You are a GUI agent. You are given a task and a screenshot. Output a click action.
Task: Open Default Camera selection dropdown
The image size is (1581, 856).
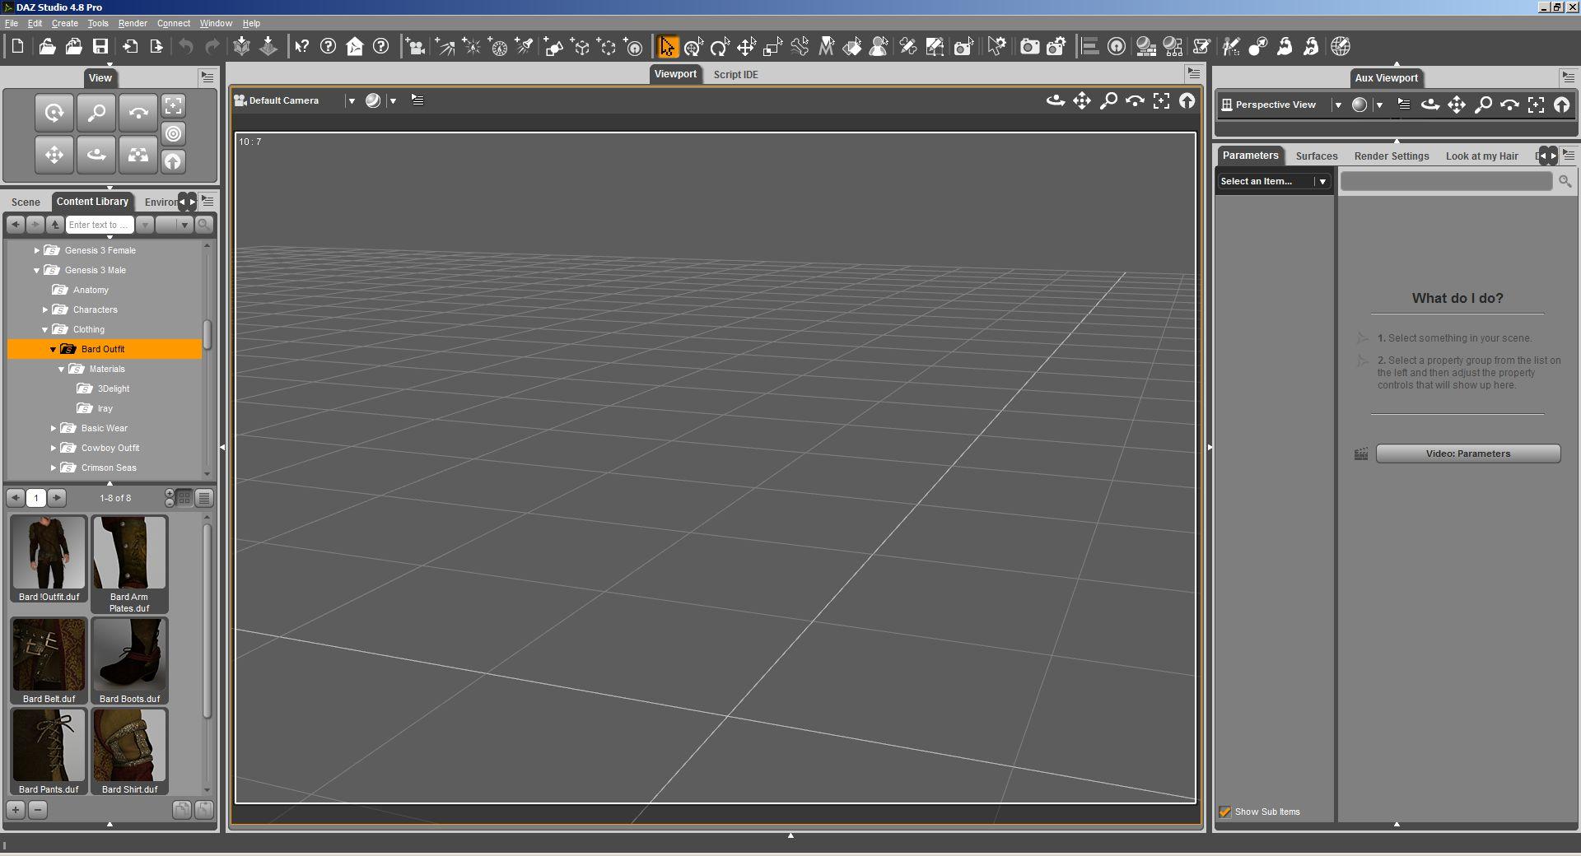coord(352,101)
